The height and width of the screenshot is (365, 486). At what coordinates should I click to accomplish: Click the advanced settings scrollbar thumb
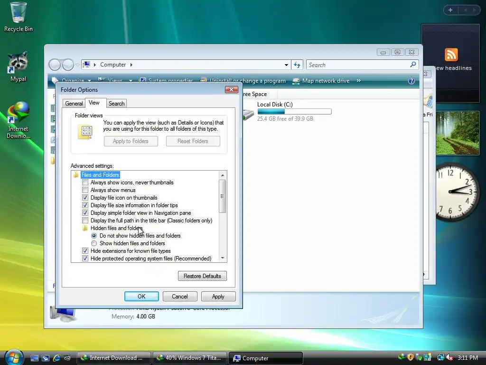pos(222,196)
